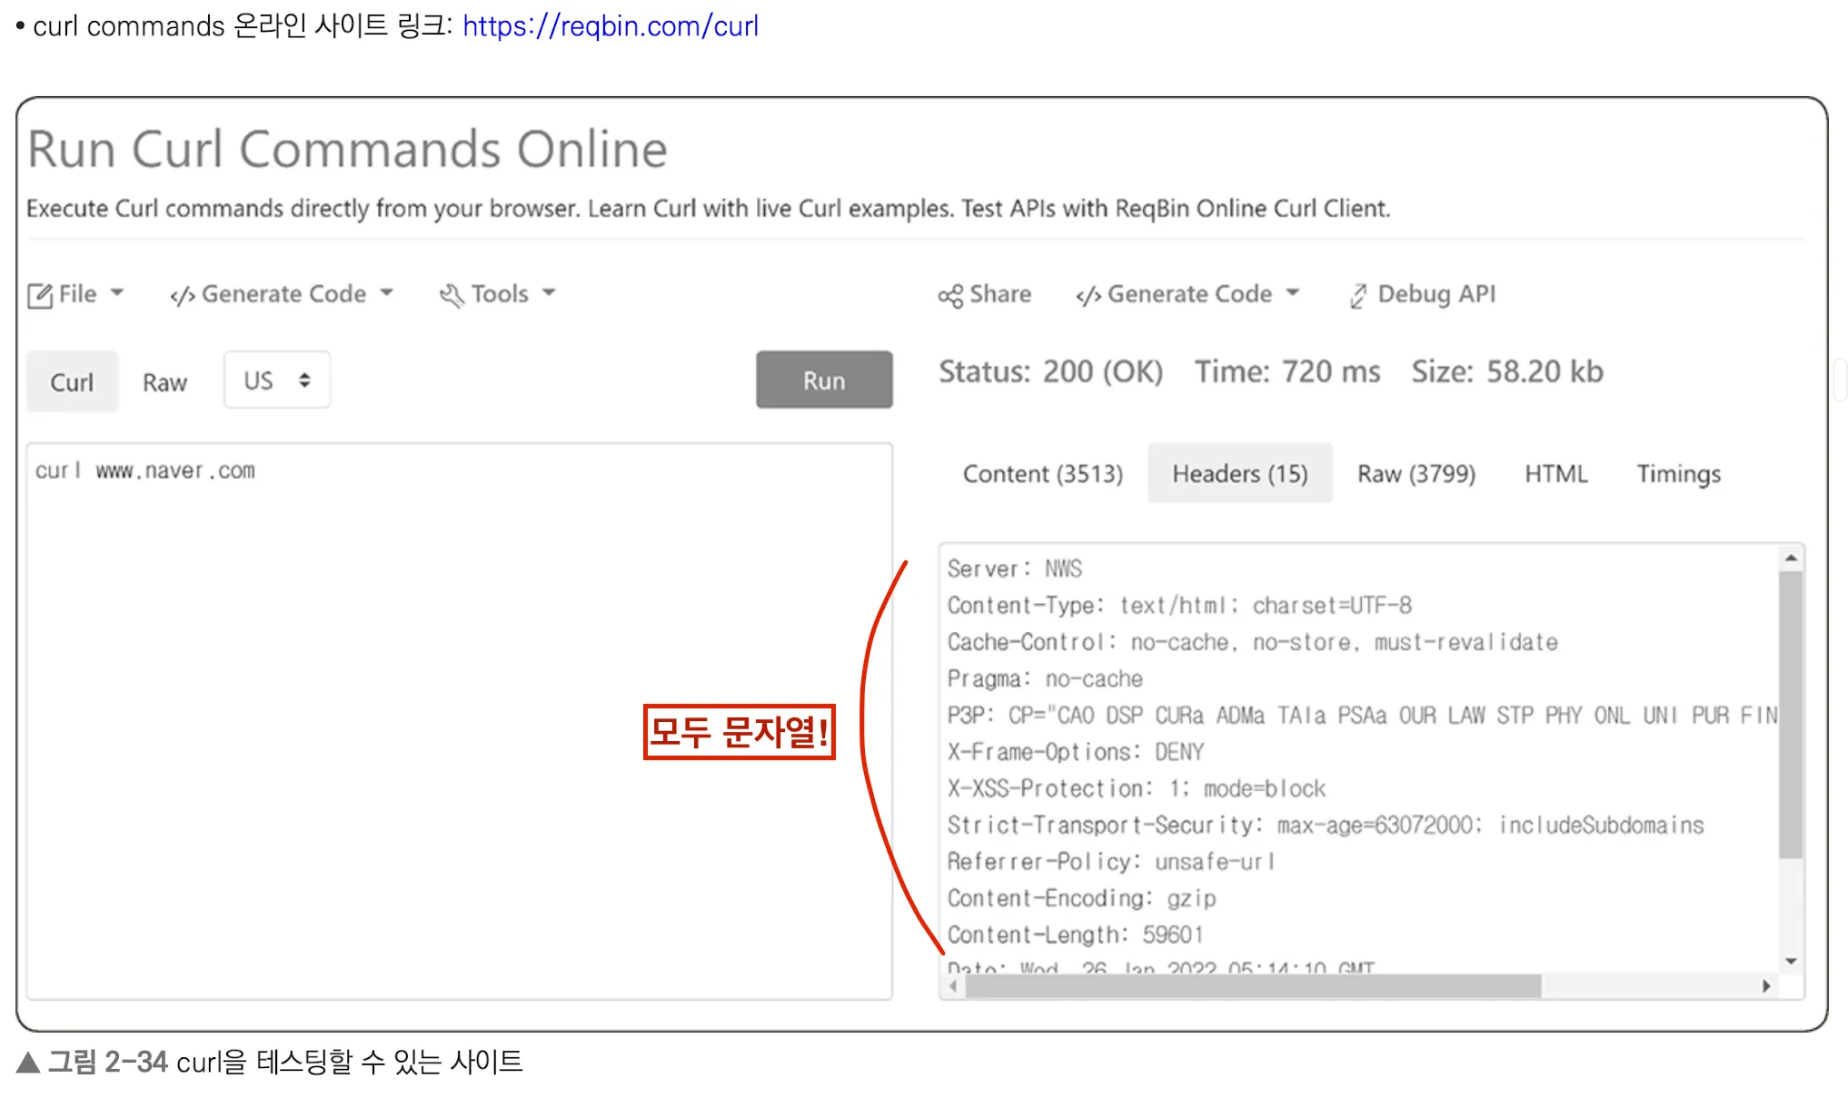
Task: Click the left Generate Code brackets icon
Action: click(x=182, y=295)
